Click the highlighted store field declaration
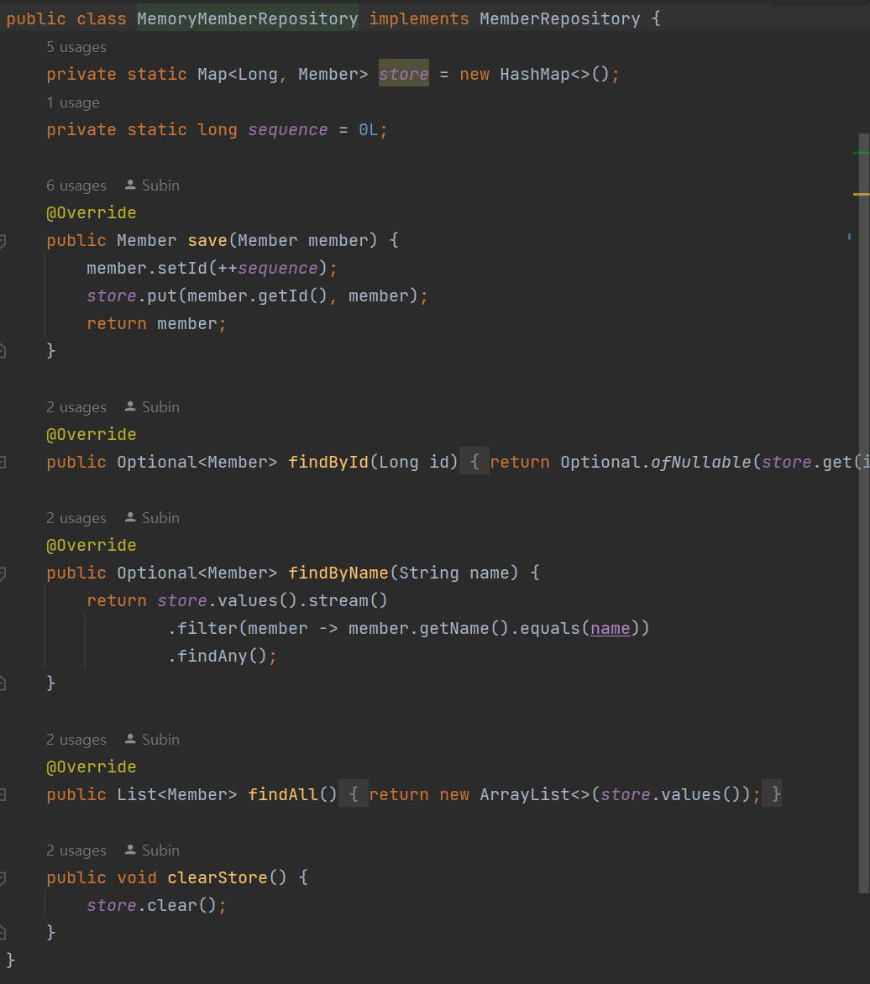This screenshot has height=984, width=870. (404, 74)
